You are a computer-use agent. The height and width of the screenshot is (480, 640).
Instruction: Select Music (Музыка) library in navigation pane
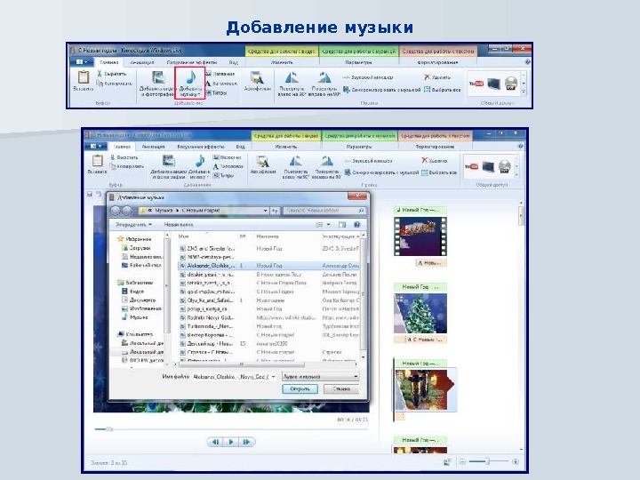point(135,317)
